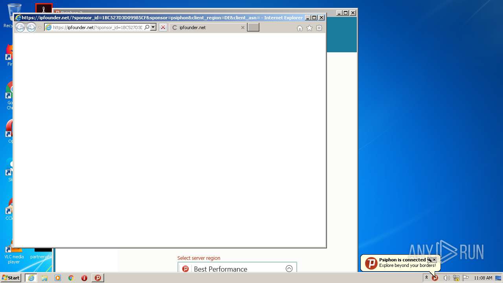Open Windows Explorer from taskbar

[x=44, y=278]
